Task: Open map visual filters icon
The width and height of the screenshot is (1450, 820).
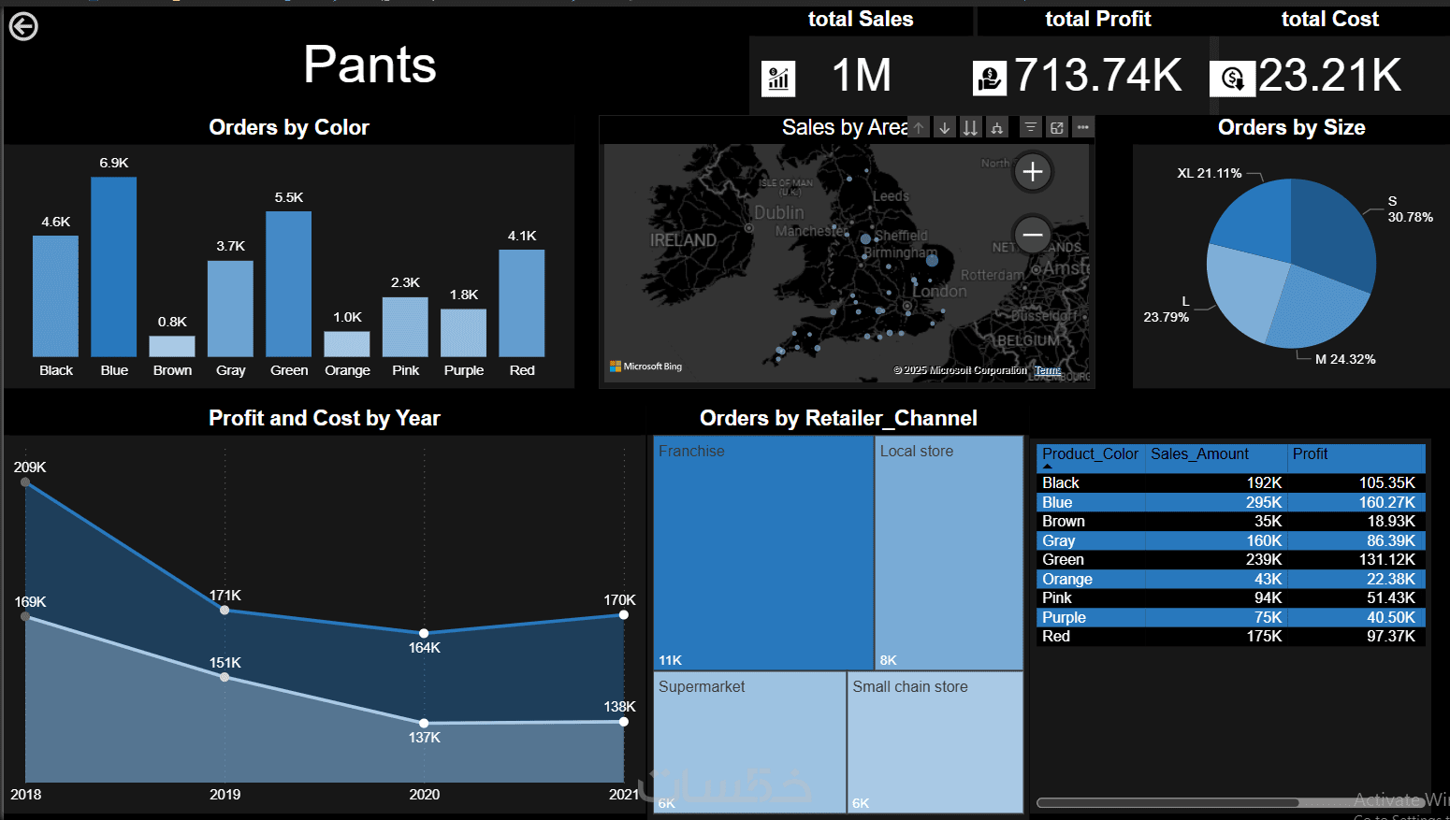Action: pyautogui.click(x=1031, y=127)
